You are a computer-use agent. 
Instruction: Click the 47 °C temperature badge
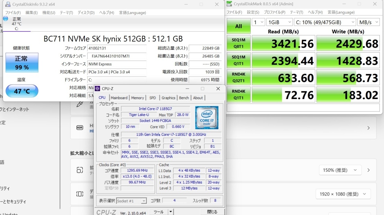coord(22,91)
